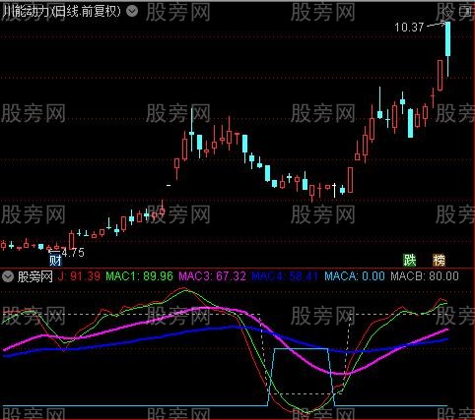
Task: Click the 财 marker icon
Action: [55, 261]
